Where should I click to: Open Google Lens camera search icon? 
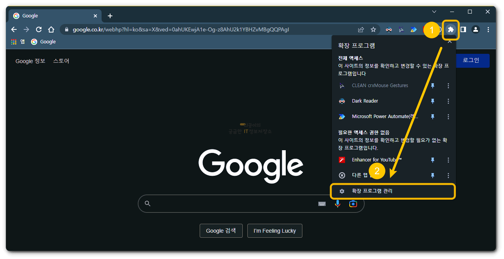pos(353,204)
